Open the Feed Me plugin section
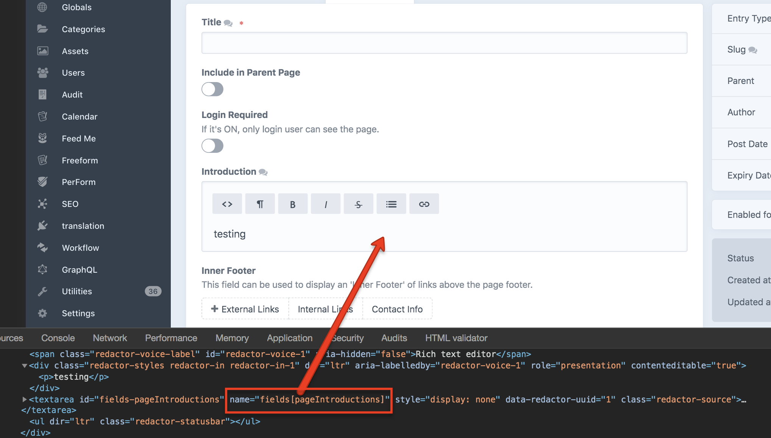This screenshot has width=771, height=438. 78,138
